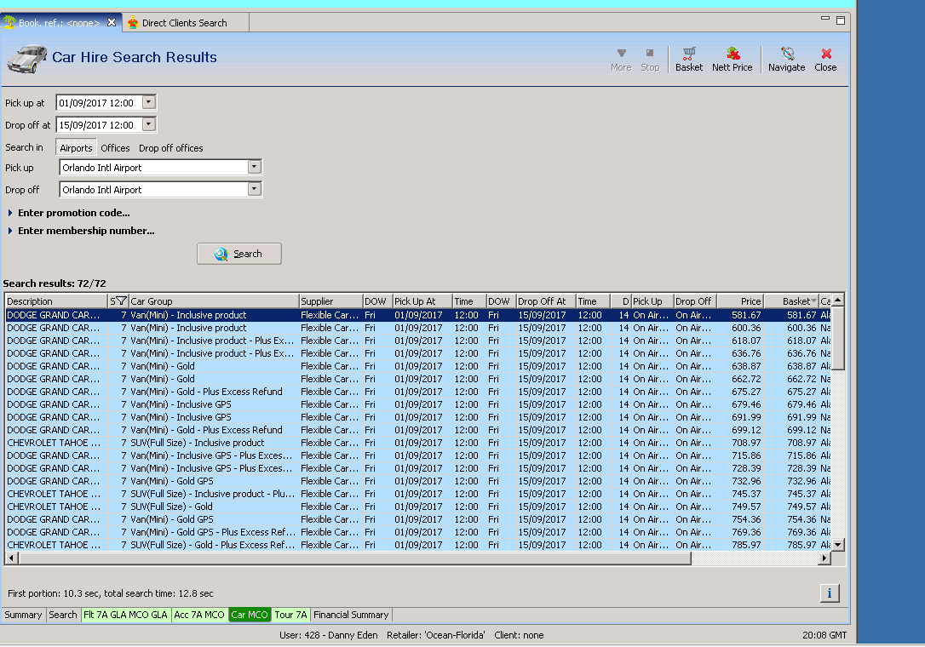The width and height of the screenshot is (925, 647).
Task: Click the car icon beside page title
Action: coord(27,59)
